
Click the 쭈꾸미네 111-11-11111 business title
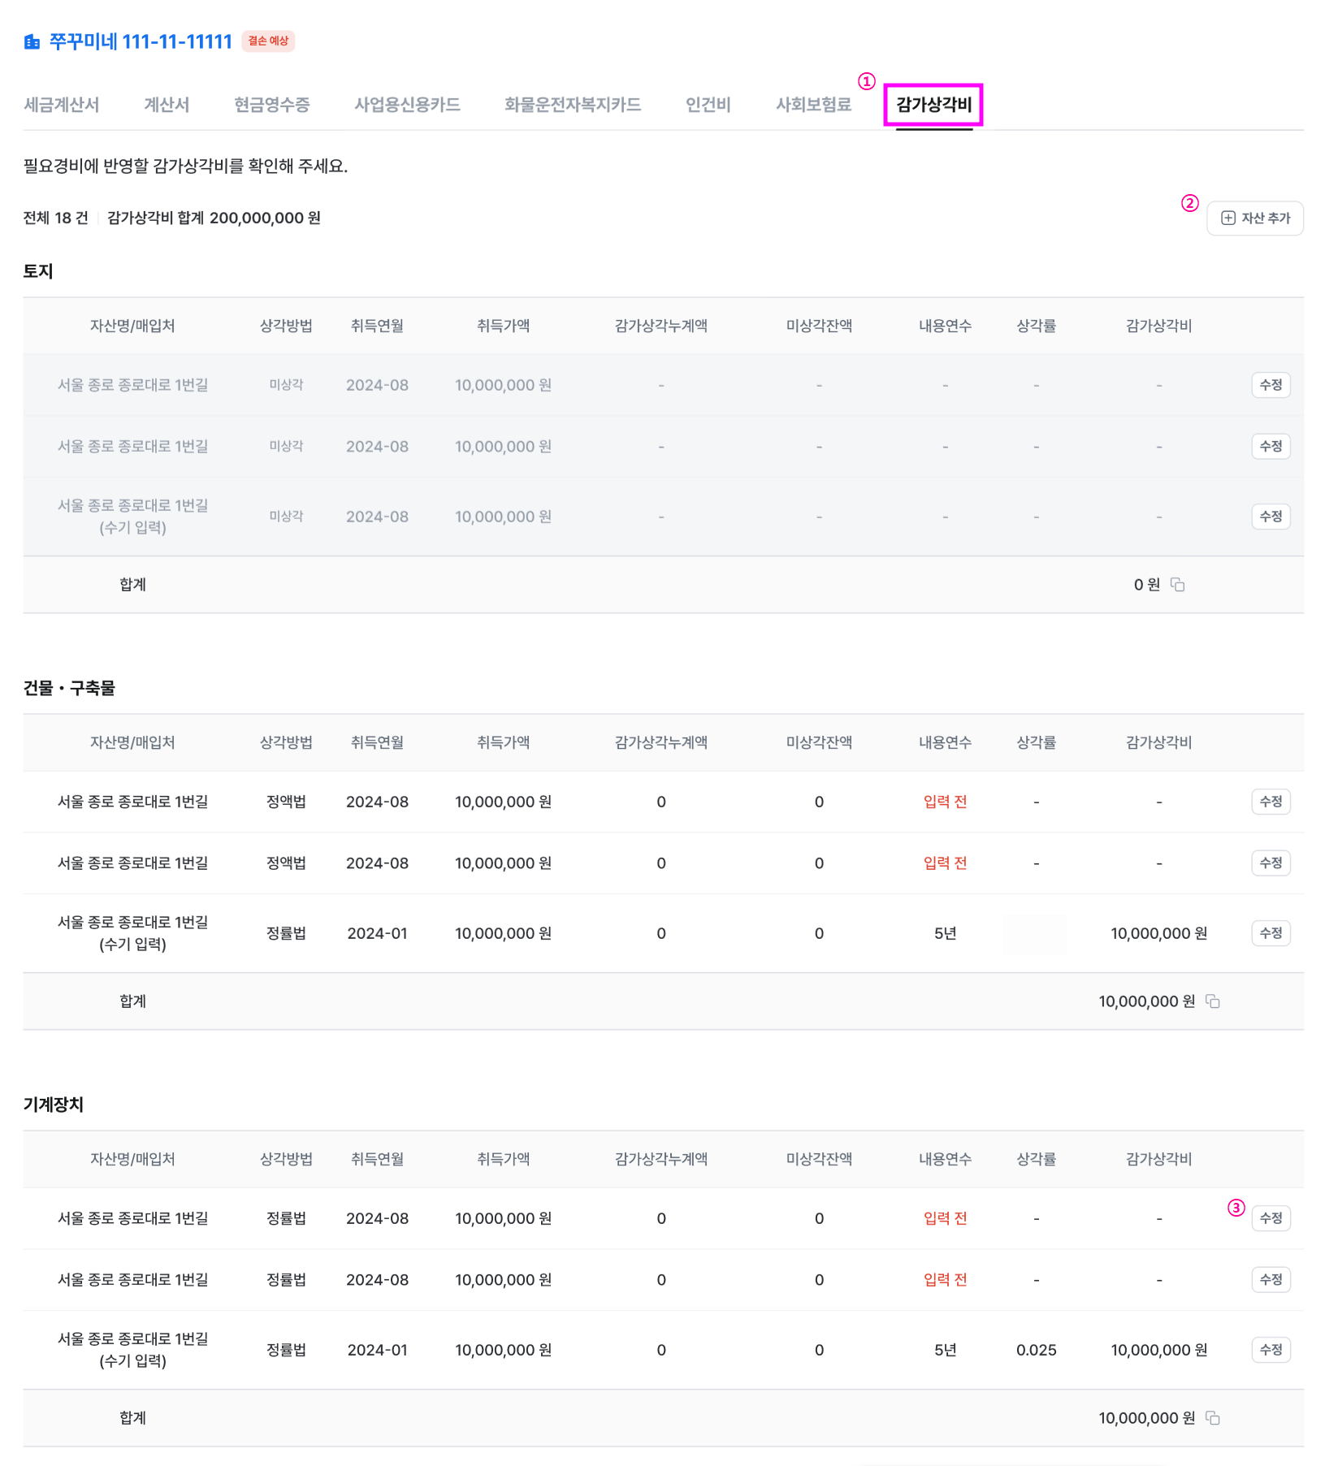tap(141, 41)
